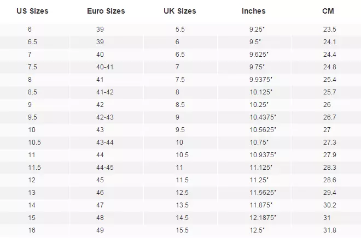This screenshot has width=361, height=238.
Task: Select the 12.1875" inches value
Action: [x=263, y=218]
